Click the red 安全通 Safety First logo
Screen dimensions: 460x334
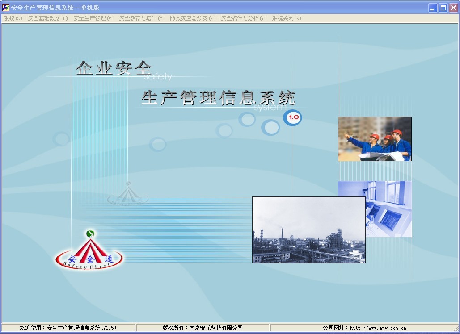[89, 254]
